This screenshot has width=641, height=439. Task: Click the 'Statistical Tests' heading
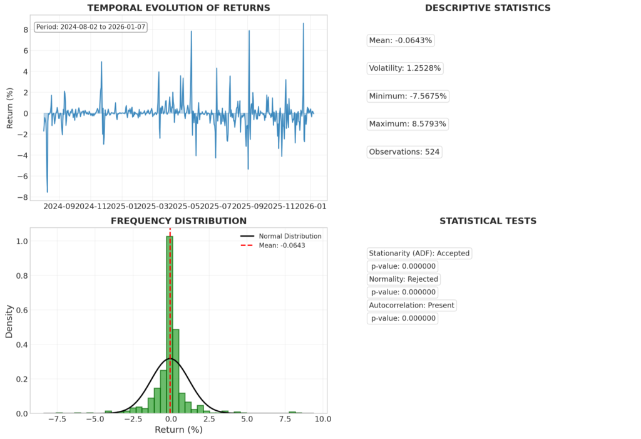click(x=488, y=221)
